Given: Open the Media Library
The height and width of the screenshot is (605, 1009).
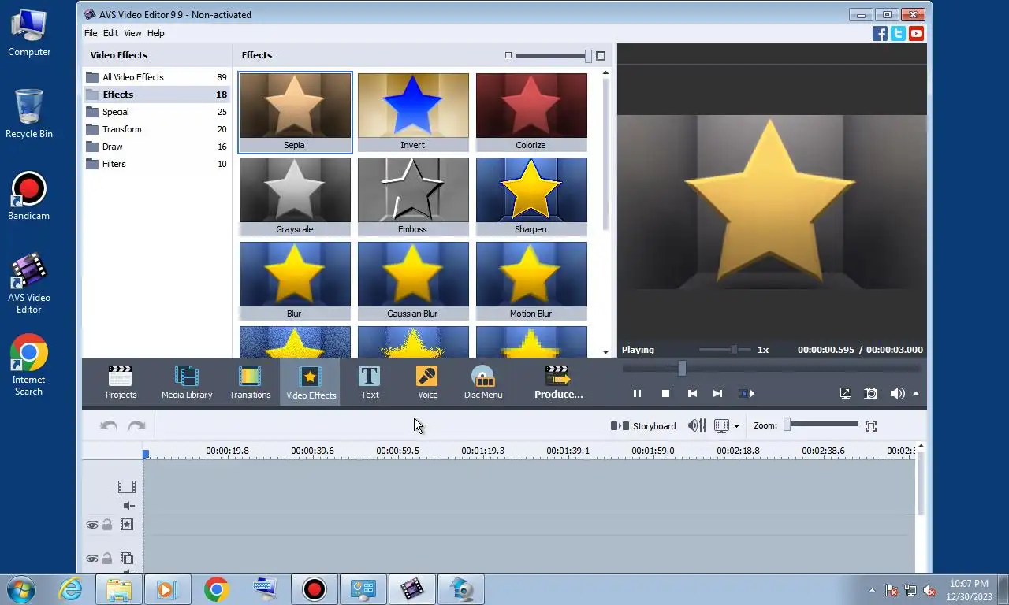Looking at the screenshot, I should pos(187,383).
